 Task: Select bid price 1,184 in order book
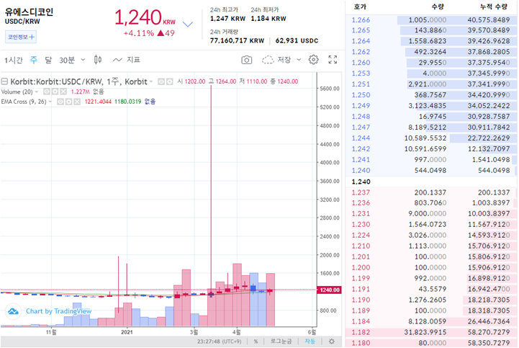(361, 321)
